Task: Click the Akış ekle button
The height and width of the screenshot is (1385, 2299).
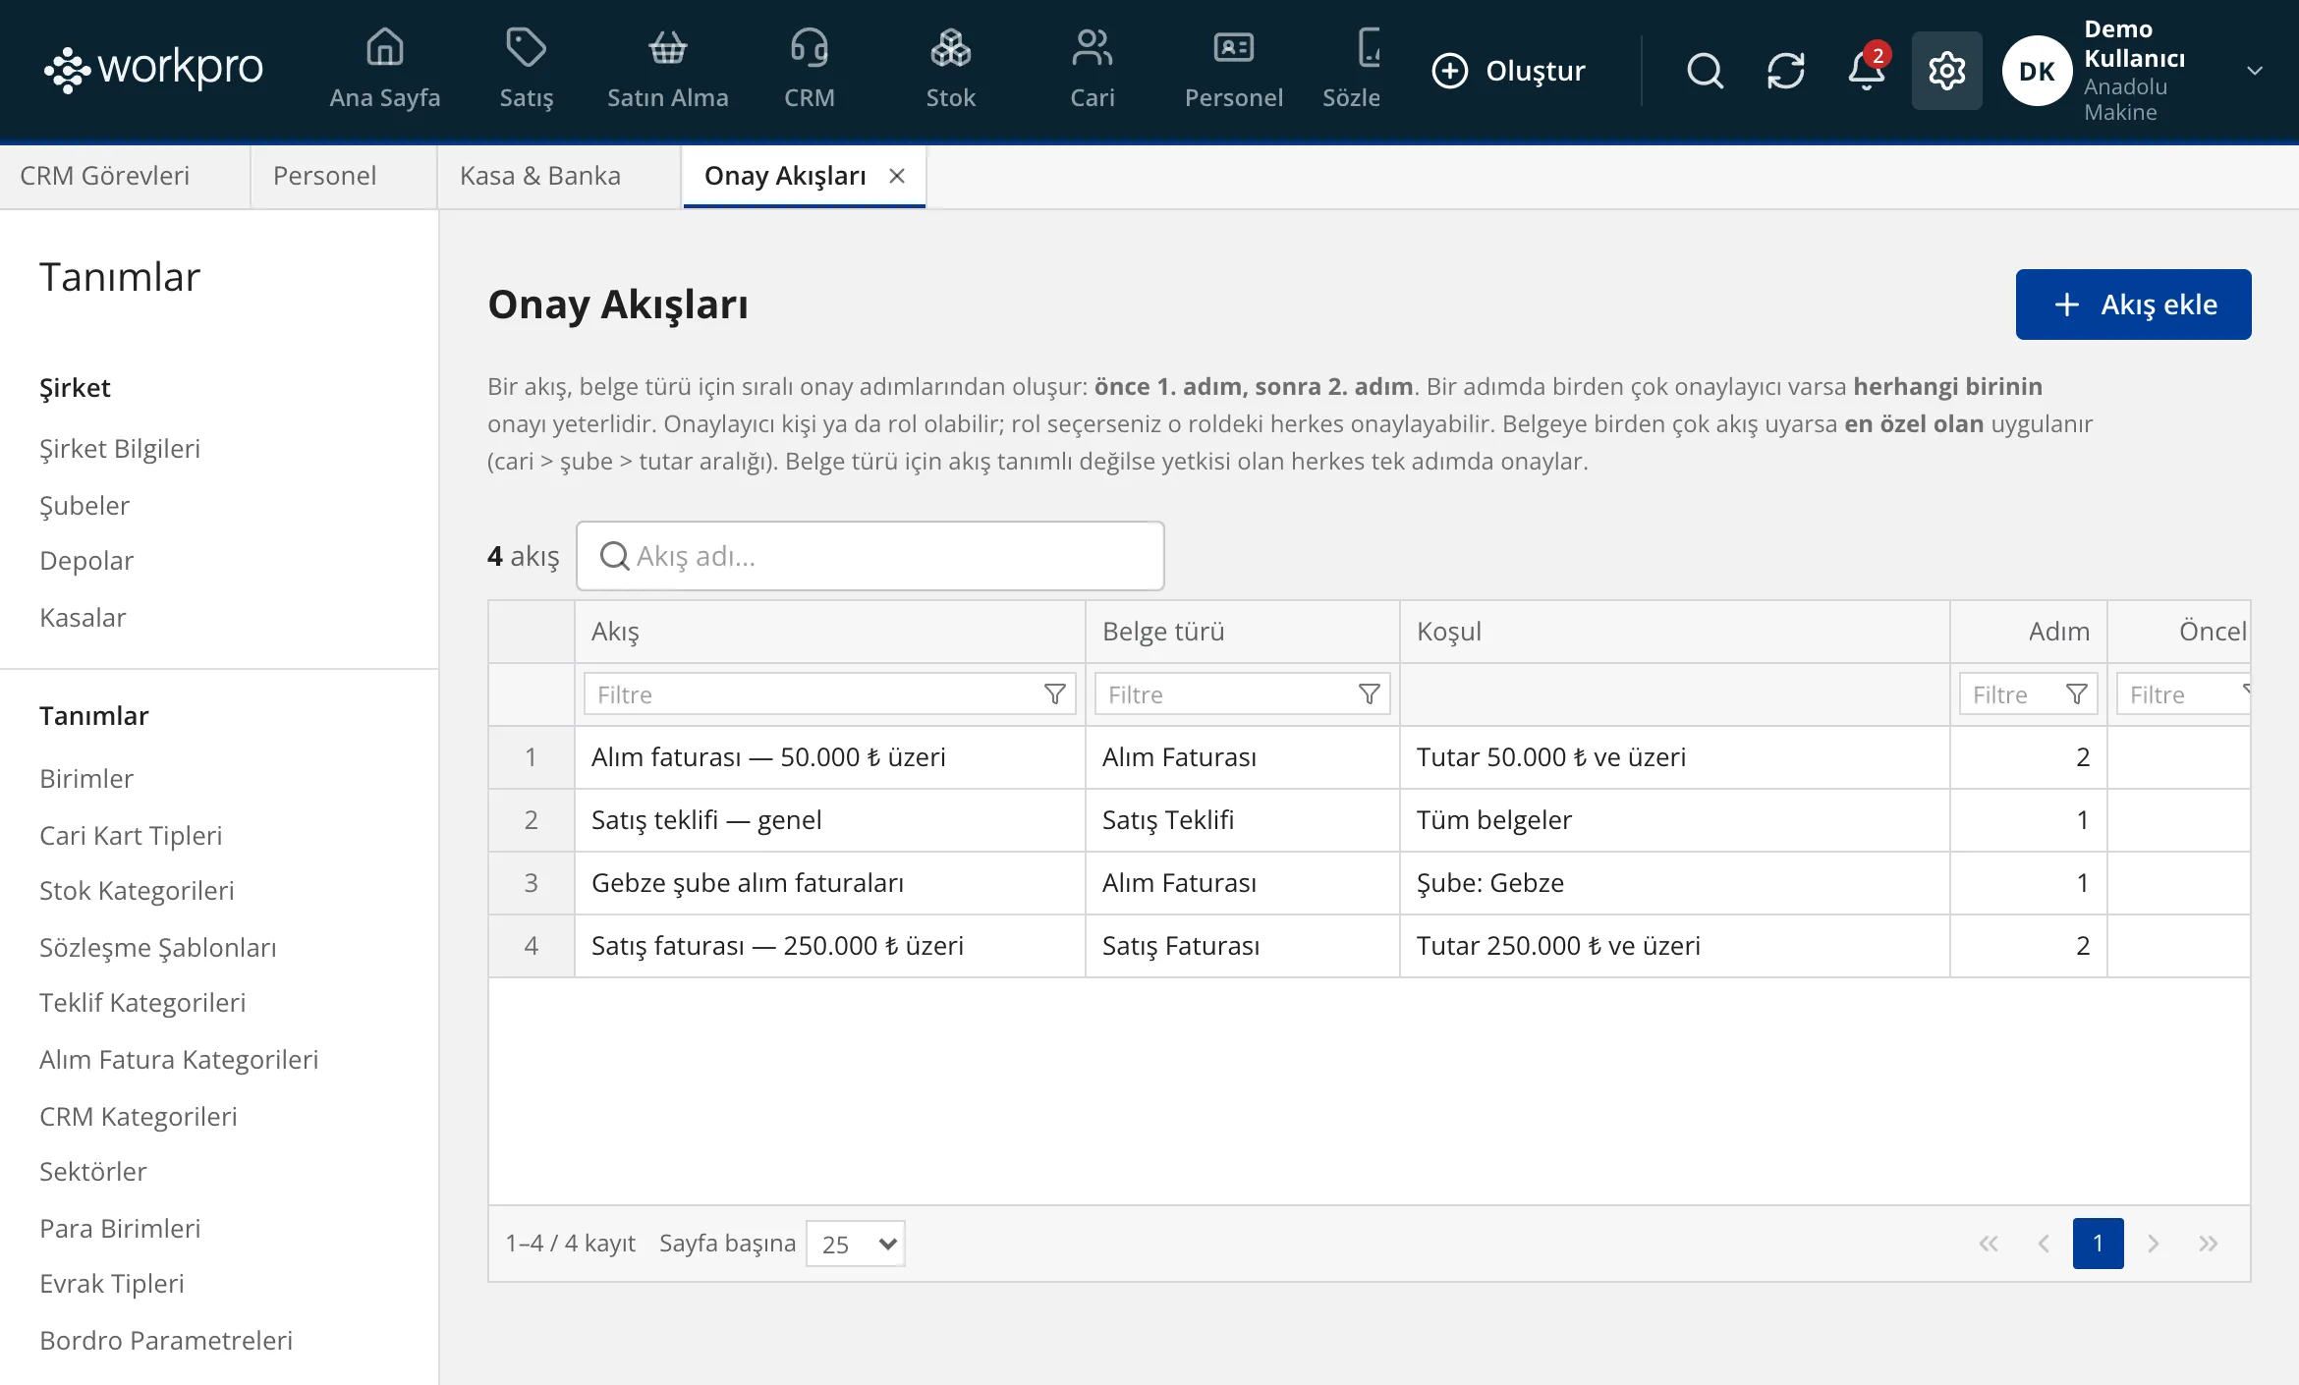Action: tap(2133, 305)
